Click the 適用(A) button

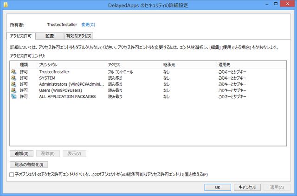coord(277,187)
